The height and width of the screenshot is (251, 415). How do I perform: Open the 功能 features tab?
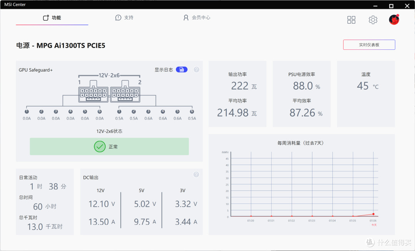coord(52,18)
